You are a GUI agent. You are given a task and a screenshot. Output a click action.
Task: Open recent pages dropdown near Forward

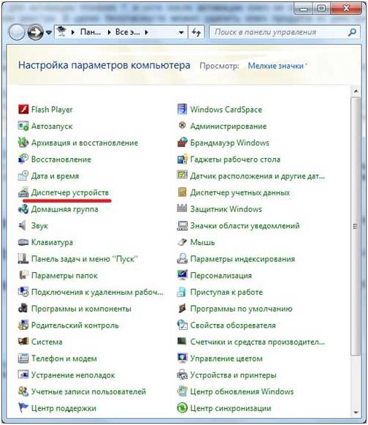(49, 32)
